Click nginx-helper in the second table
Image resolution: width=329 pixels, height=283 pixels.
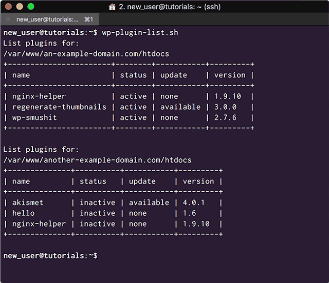(39, 224)
